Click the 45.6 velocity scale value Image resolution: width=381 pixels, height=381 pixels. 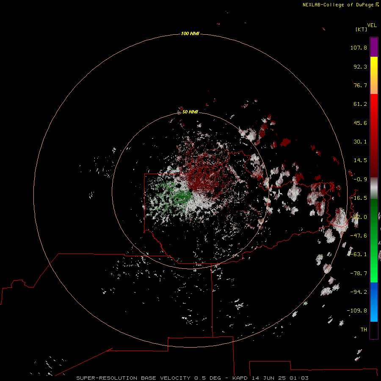point(360,123)
